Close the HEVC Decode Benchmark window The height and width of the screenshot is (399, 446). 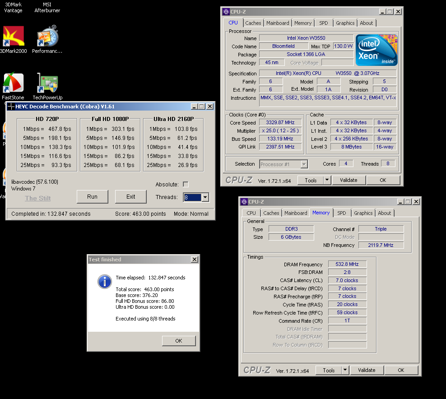click(210, 107)
